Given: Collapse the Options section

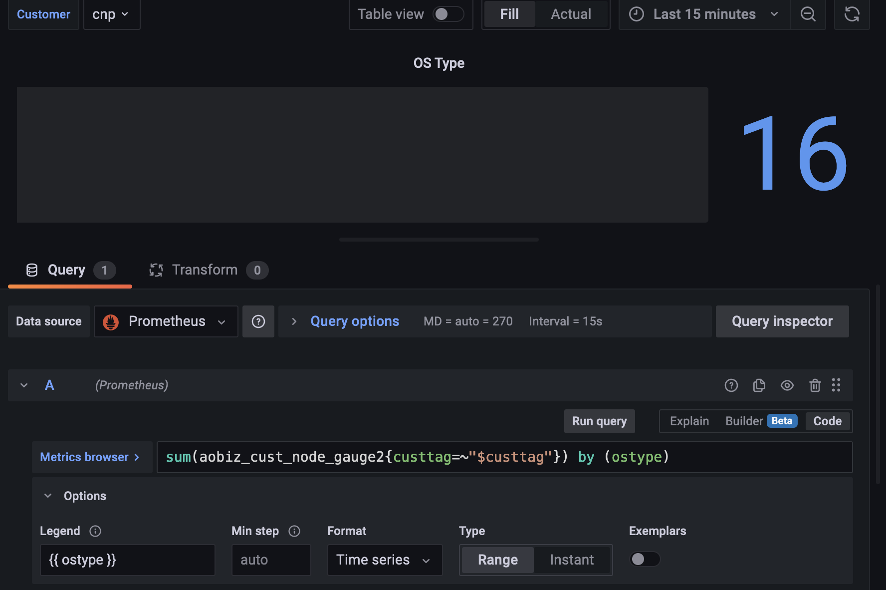Looking at the screenshot, I should (x=48, y=496).
